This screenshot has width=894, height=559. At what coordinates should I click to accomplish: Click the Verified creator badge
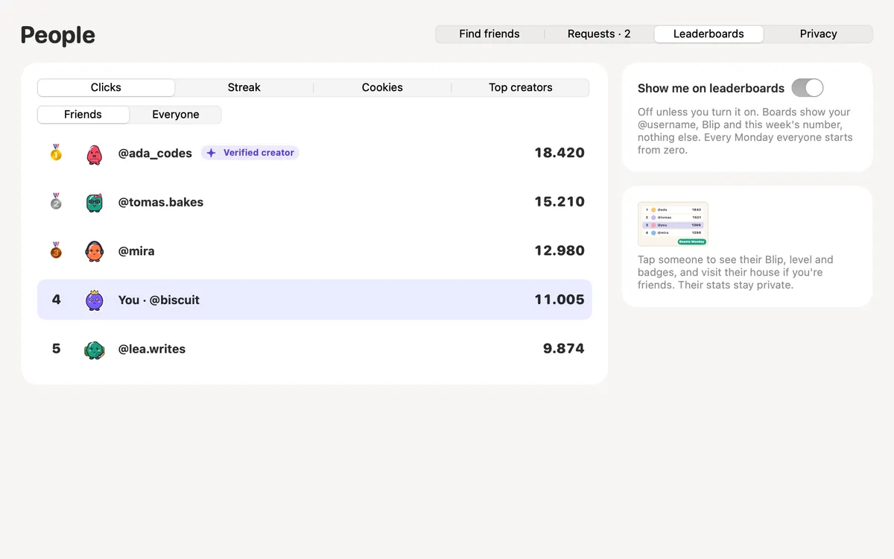pos(250,153)
